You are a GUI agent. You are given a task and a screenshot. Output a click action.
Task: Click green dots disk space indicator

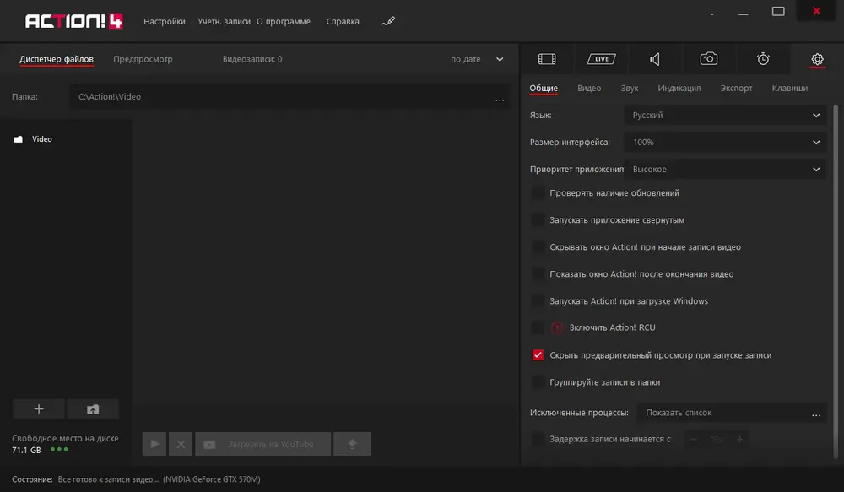(x=59, y=449)
